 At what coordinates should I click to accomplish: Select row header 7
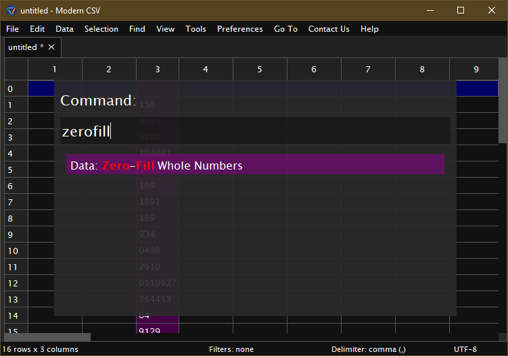16,202
